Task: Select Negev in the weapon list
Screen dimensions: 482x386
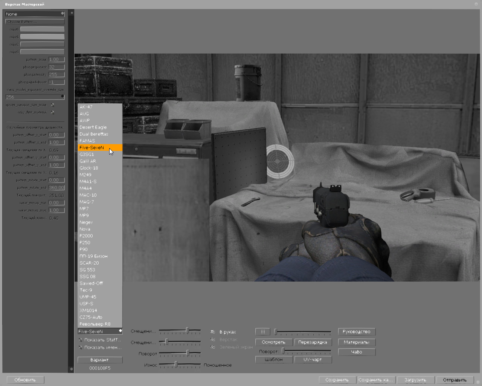Action: [100, 222]
